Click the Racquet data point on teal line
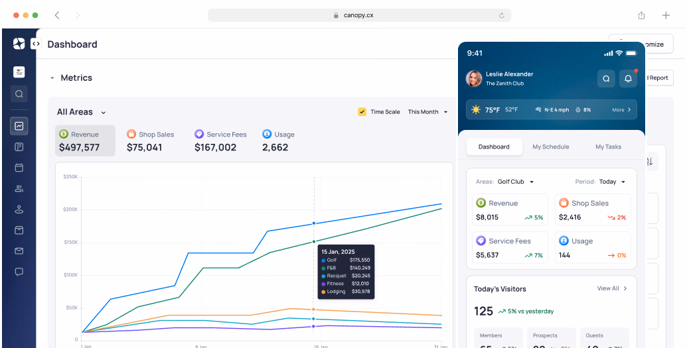The width and height of the screenshot is (687, 348). [x=313, y=319]
